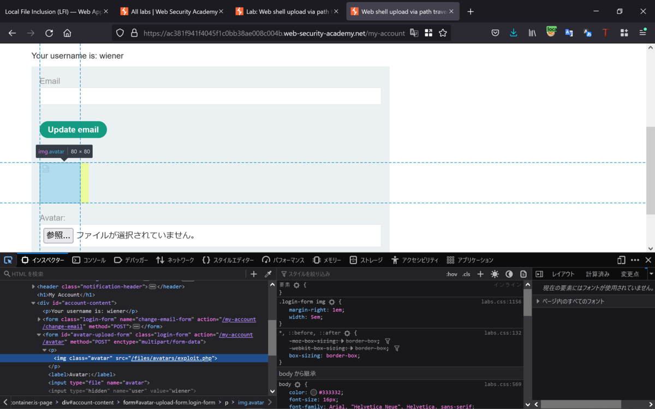This screenshot has height=409, width=655.
Task: Click the Update email button
Action: [73, 129]
